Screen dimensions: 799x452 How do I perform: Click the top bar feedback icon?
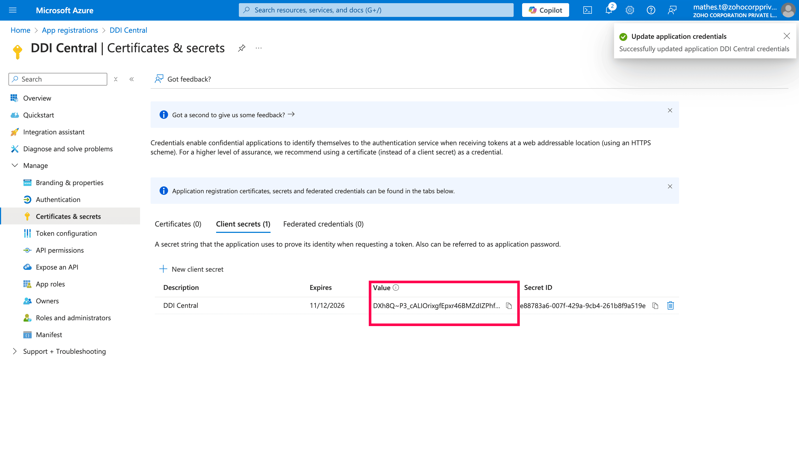pos(672,10)
